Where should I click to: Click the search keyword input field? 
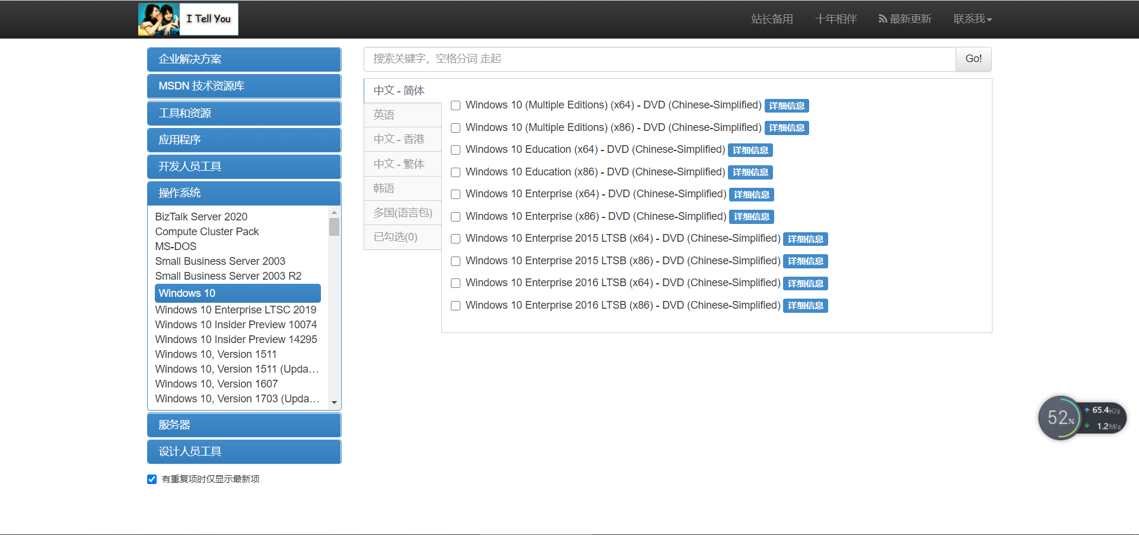[660, 59]
